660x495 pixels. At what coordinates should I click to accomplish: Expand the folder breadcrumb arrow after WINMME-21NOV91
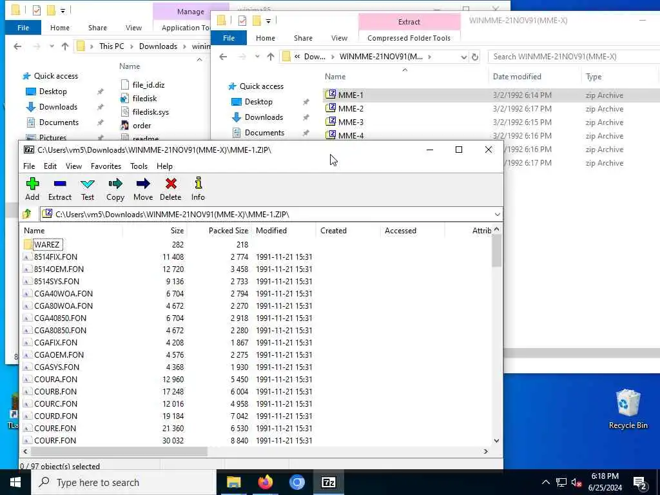(x=429, y=57)
